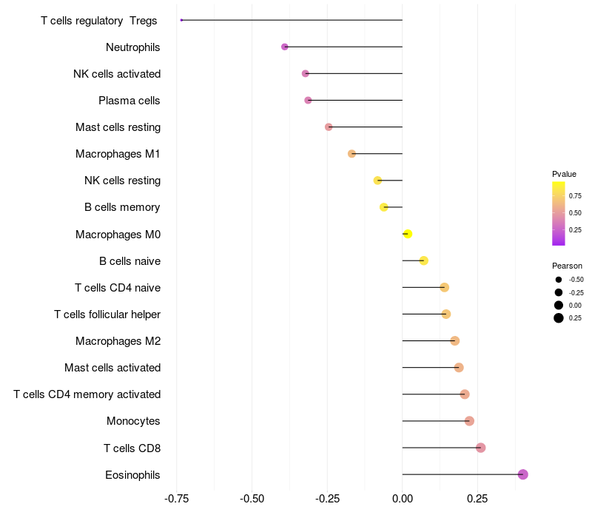Click the T cells regulatory Tregs dot

point(181,20)
